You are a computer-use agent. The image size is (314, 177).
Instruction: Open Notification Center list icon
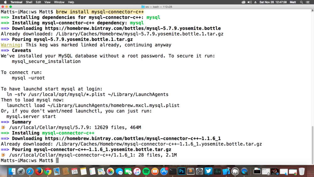[x=308, y=2]
